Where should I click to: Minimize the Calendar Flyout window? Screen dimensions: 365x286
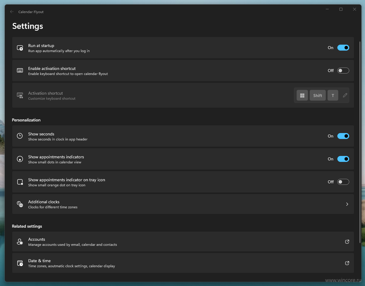point(327,9)
